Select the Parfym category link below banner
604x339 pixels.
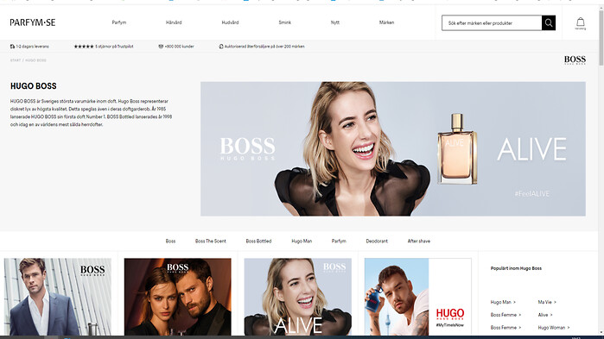[x=339, y=241]
